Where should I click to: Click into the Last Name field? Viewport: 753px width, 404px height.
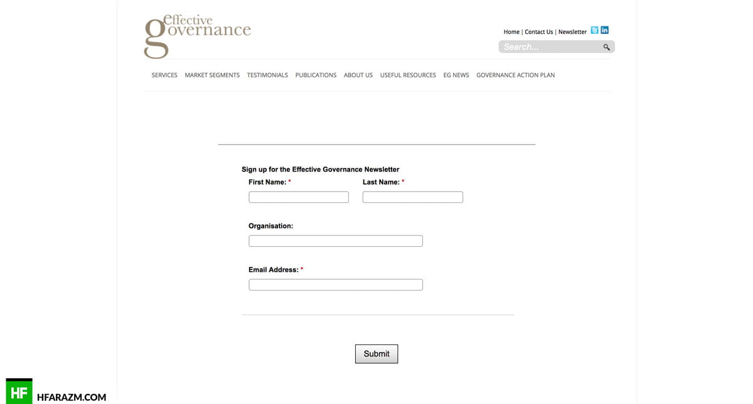click(413, 197)
